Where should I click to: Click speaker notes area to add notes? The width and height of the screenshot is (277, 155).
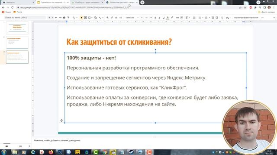(x=57, y=140)
